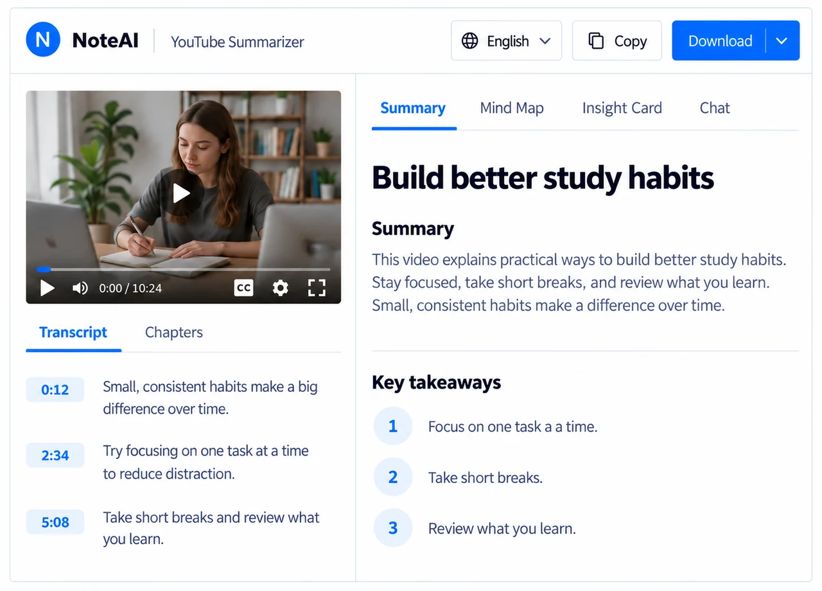This screenshot has width=822, height=591.
Task: Click takeaway 'Focus on one task a a time.'
Action: click(512, 427)
